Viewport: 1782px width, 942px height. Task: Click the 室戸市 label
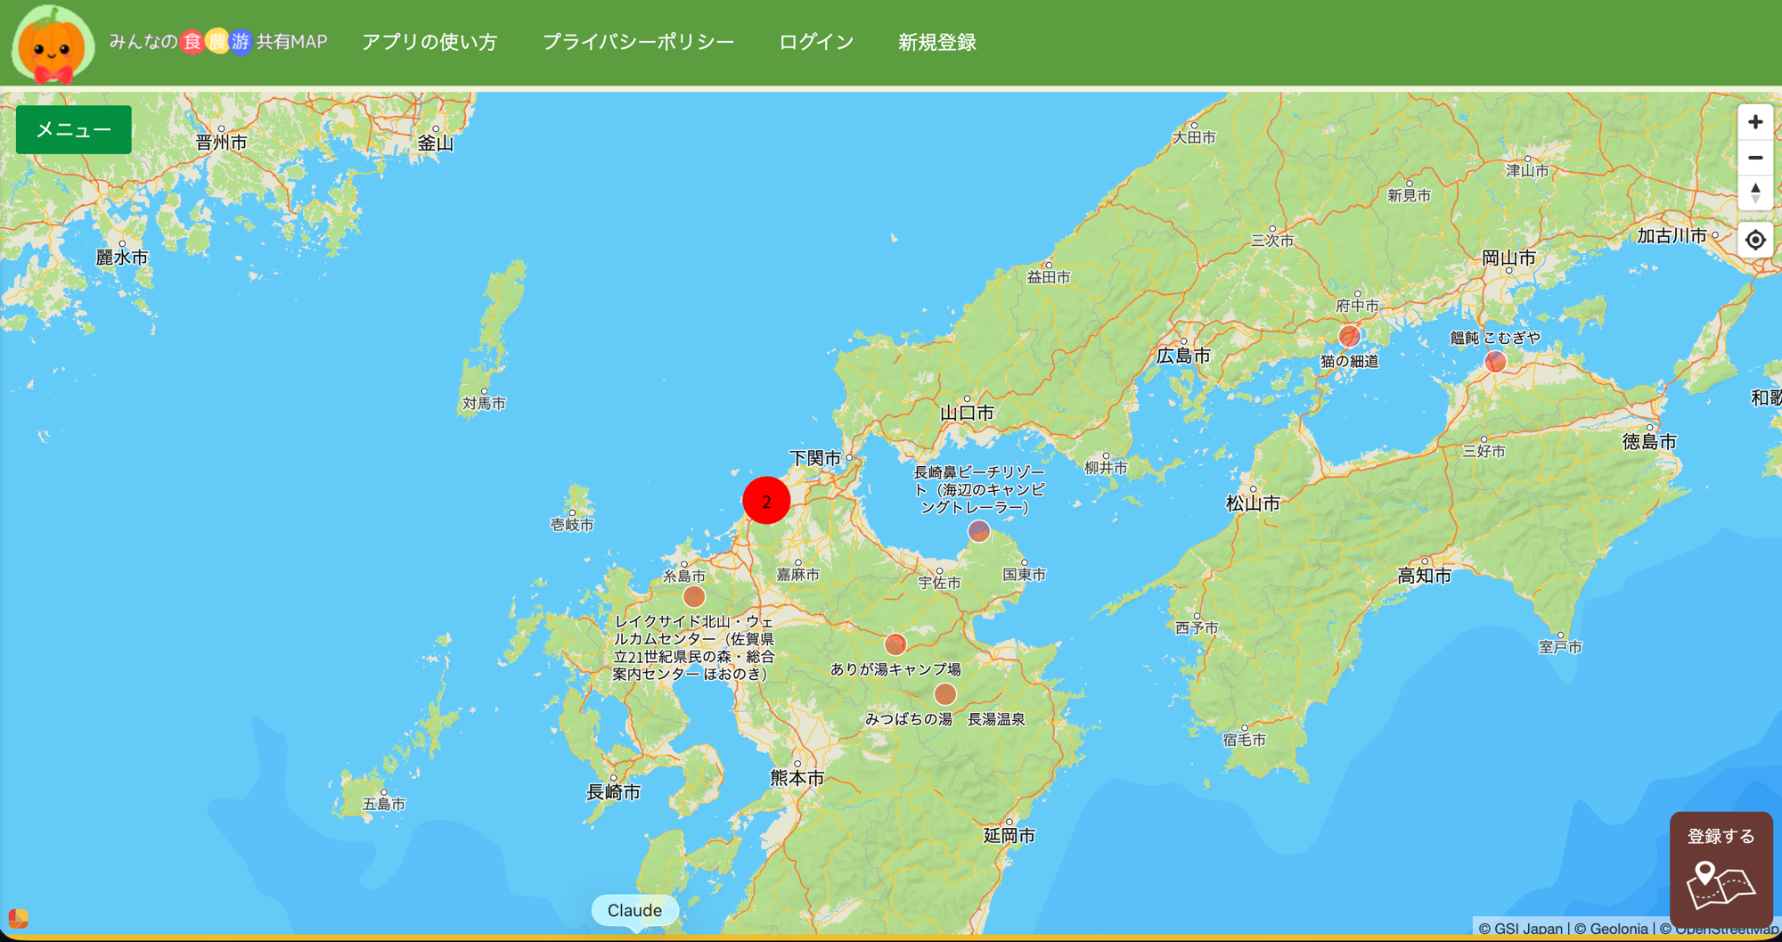[x=1560, y=647]
